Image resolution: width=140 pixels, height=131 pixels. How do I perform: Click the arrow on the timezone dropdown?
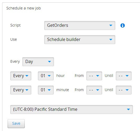tap(128, 109)
